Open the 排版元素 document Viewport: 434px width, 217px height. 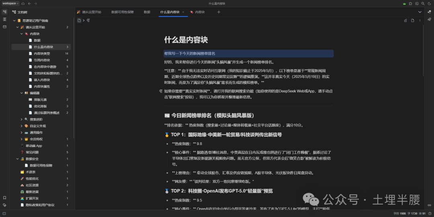click(x=41, y=100)
